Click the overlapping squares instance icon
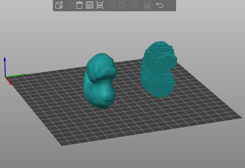The height and width of the screenshot is (168, 245). click(x=135, y=5)
